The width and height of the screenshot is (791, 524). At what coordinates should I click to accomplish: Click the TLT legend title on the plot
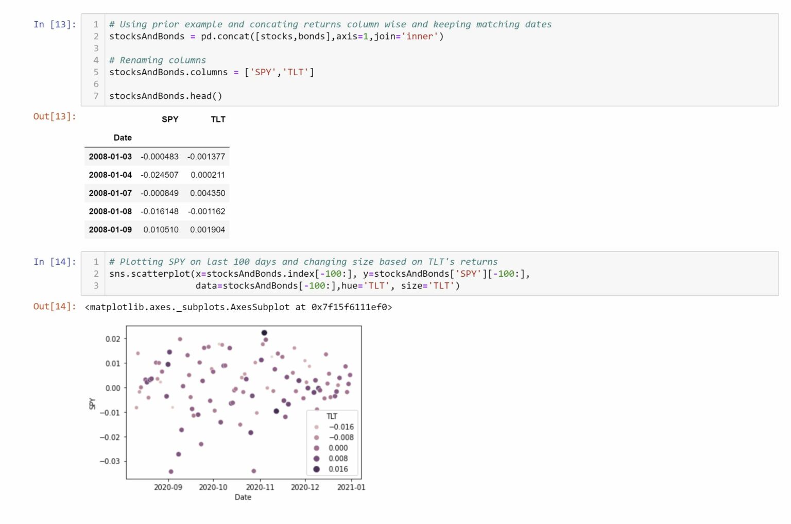click(x=333, y=415)
